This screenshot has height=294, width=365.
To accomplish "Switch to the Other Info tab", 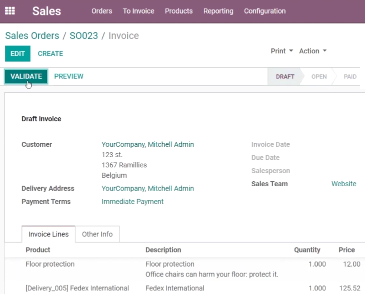I will (97, 234).
